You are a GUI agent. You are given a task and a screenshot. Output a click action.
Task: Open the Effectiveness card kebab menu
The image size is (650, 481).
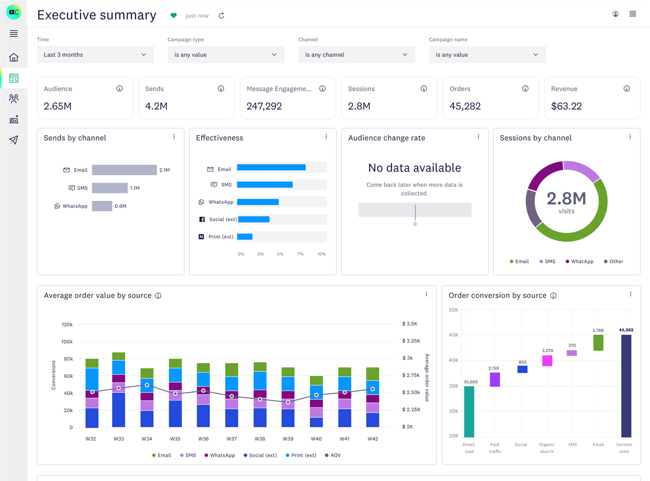point(327,136)
